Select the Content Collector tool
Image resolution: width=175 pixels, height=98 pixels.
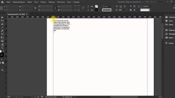click(x=2, y=24)
